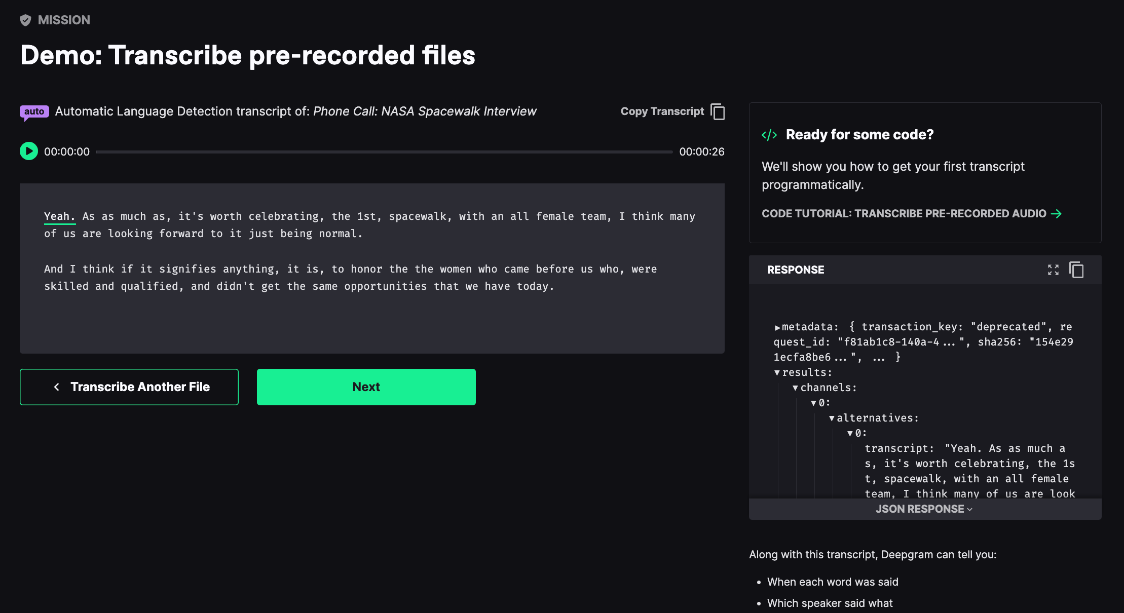Expand the metadata node
1124x613 pixels.
(777, 327)
